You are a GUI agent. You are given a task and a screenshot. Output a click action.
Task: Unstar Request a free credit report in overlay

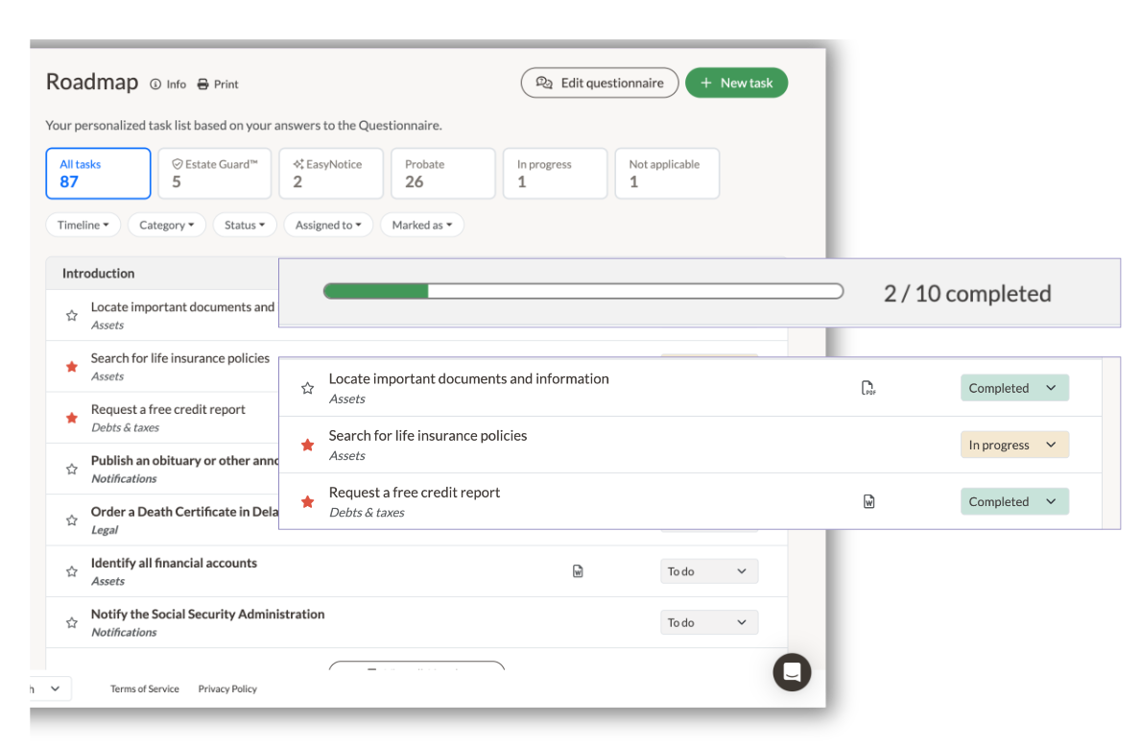tap(308, 501)
